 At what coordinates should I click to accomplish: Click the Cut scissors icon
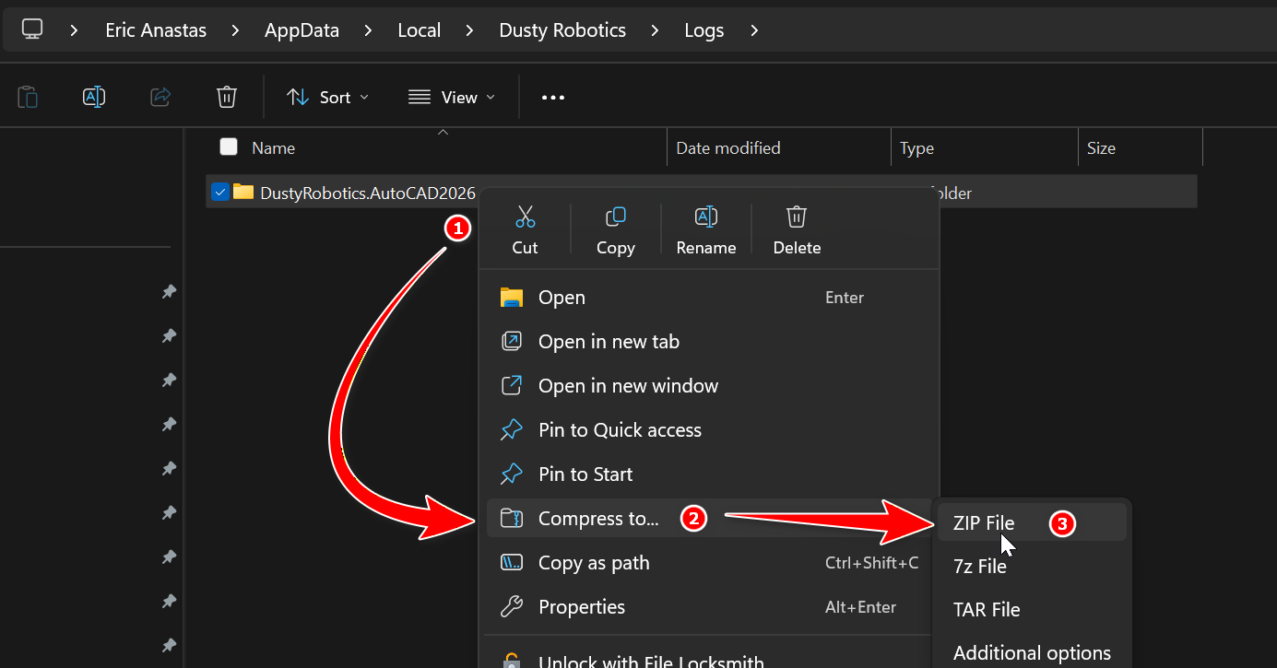pos(525,217)
